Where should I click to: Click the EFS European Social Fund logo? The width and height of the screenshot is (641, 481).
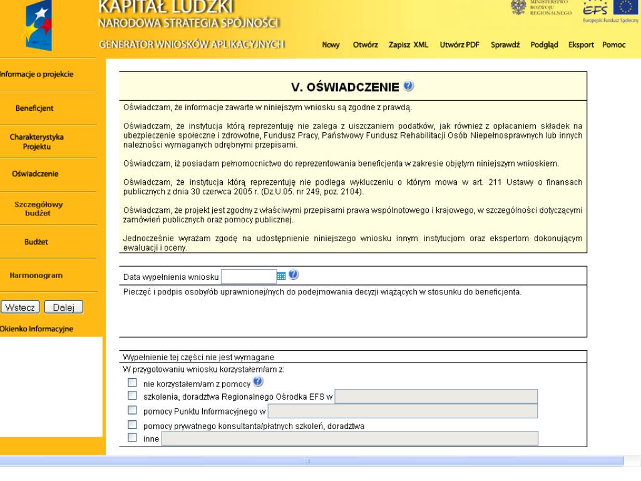pos(595,8)
